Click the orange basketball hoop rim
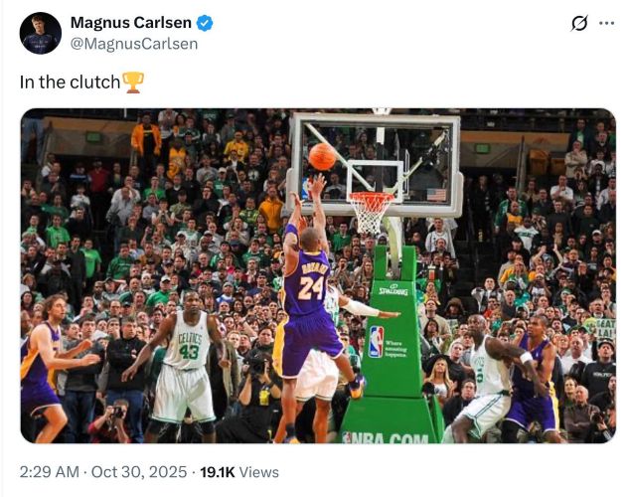Image resolution: width=627 pixels, height=497 pixels. (372, 197)
